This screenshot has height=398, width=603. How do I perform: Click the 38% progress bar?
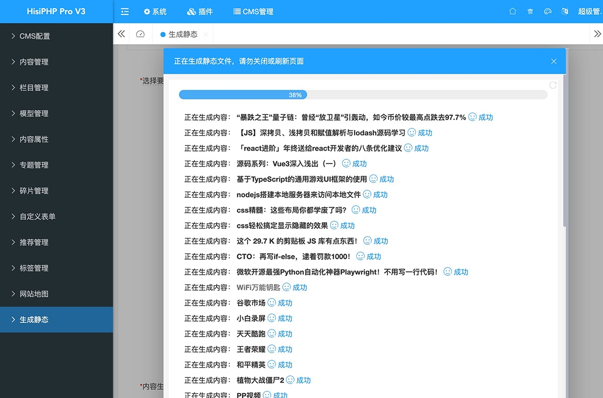point(295,94)
